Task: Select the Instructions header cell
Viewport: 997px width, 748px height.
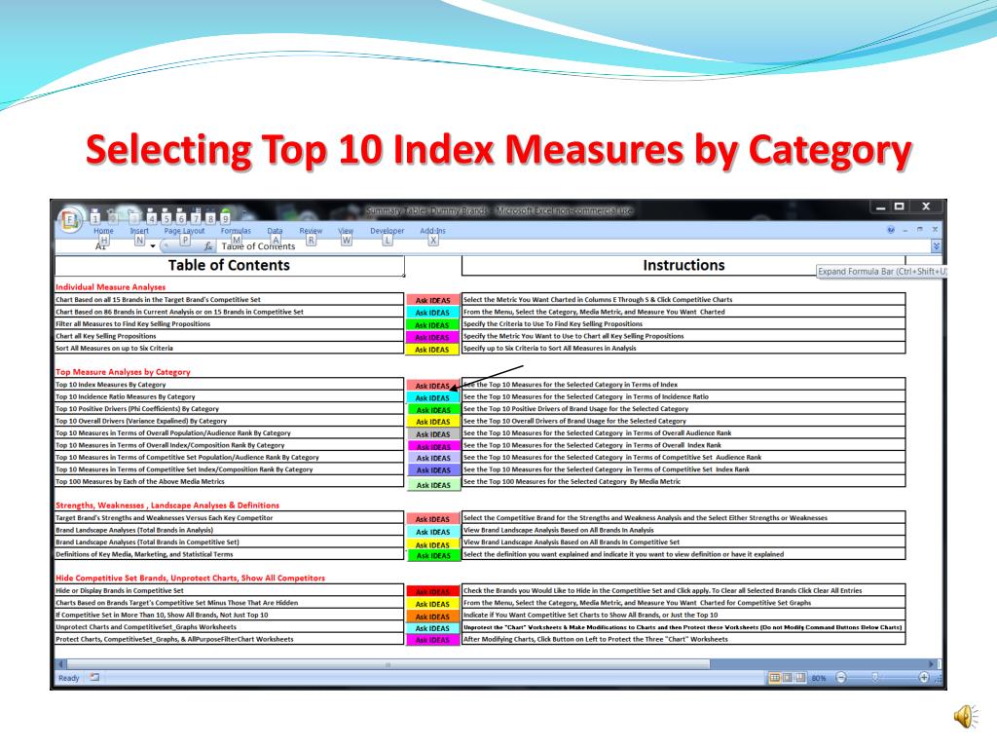Action: click(x=683, y=265)
